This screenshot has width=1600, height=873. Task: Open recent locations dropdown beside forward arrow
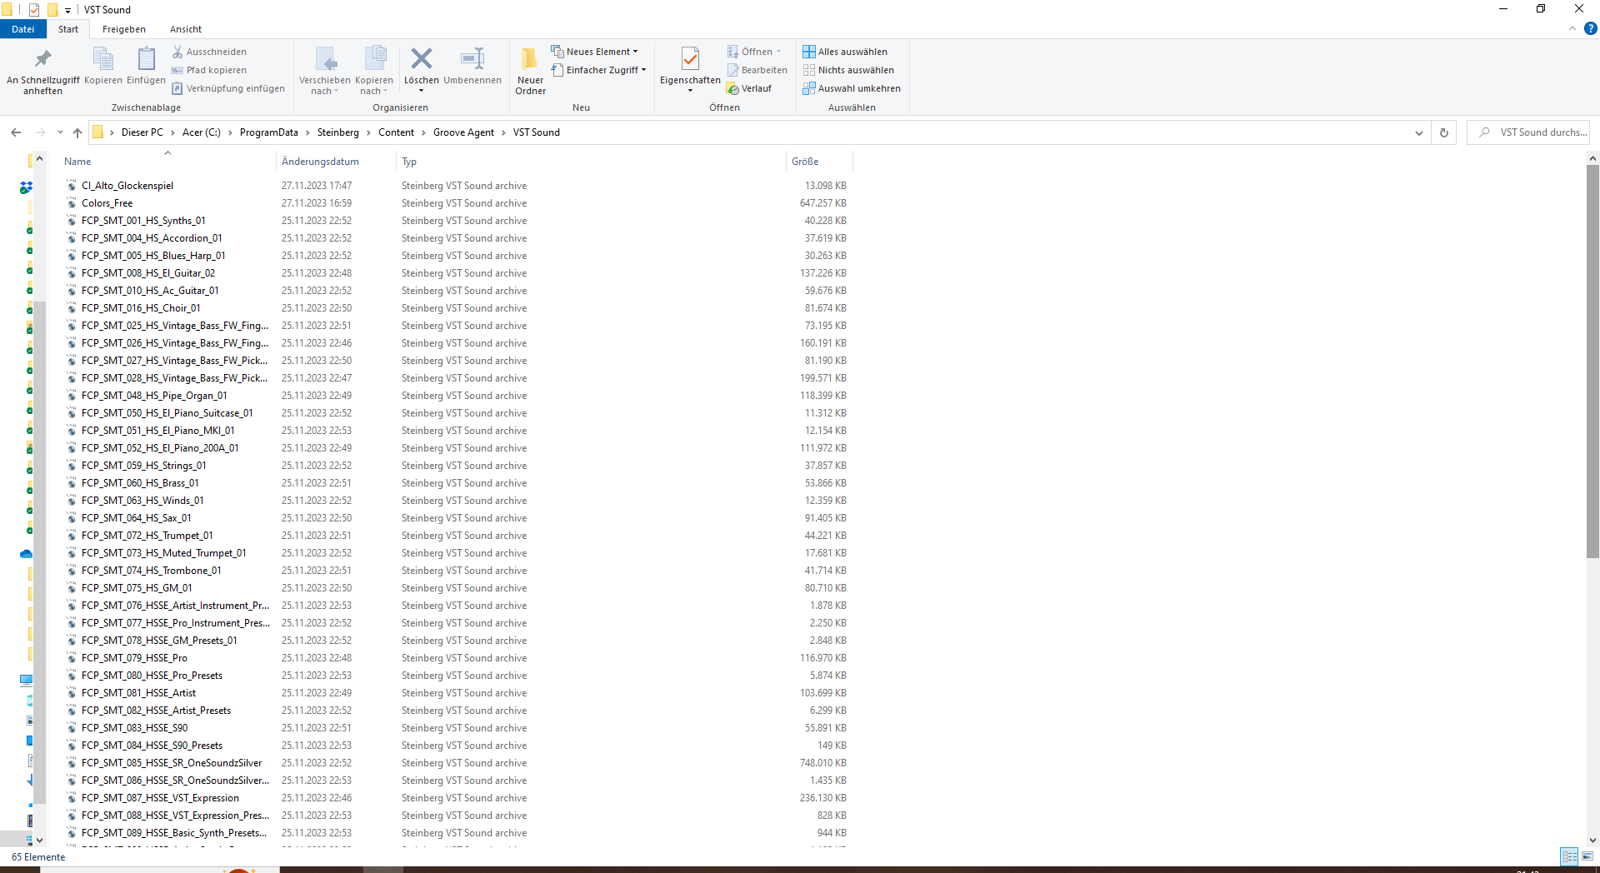60,132
